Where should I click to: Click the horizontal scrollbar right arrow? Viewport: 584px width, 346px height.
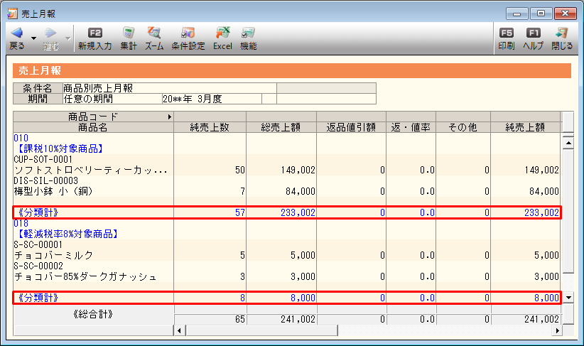click(558, 330)
